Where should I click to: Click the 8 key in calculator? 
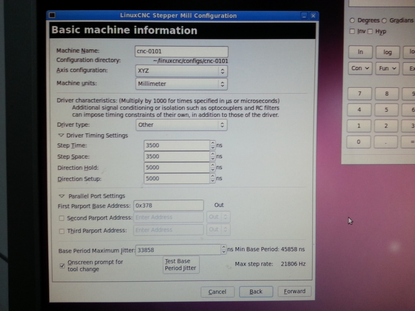point(387,94)
